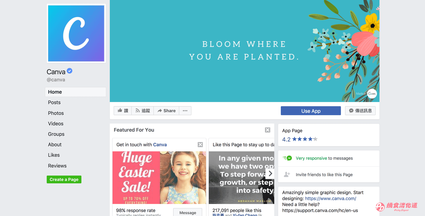This screenshot has width=425, height=216.
Task: Open the www.canva.com link
Action: (x=330, y=198)
